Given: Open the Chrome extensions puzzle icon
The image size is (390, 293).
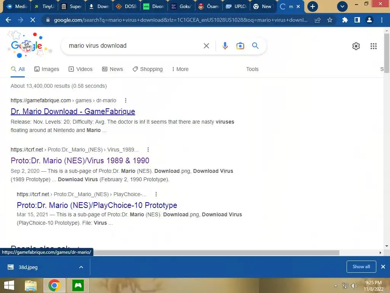Looking at the screenshot, I should (x=345, y=20).
